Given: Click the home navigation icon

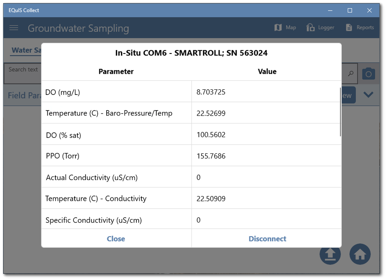Looking at the screenshot, I should [360, 254].
